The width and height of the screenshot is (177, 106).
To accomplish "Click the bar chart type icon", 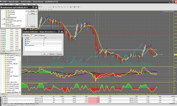I will 51,7.
